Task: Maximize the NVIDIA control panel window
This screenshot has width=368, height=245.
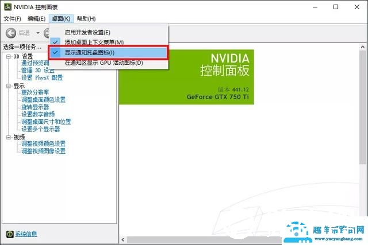Action: pyautogui.click(x=336, y=7)
